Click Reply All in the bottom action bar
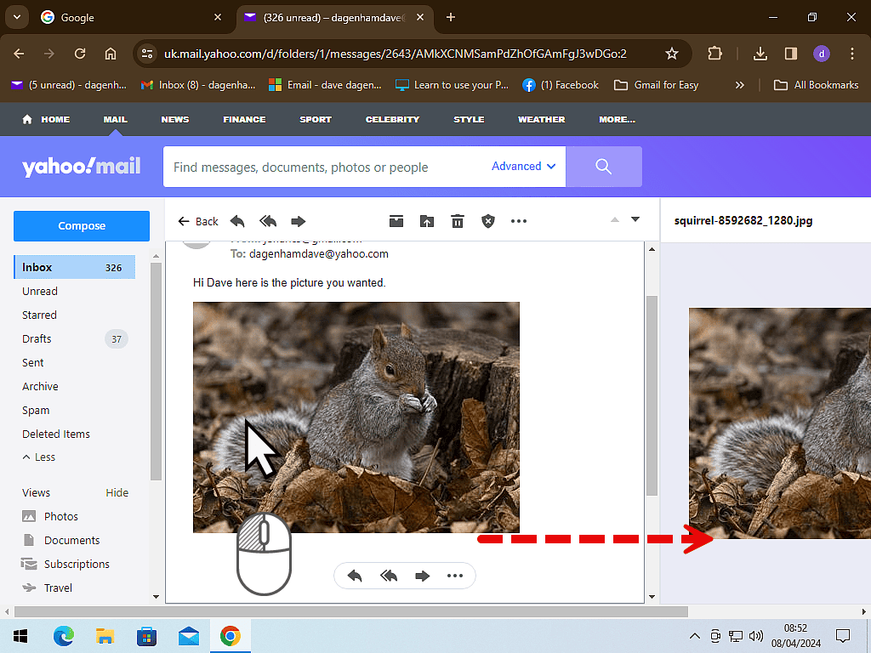Screen dimensions: 871x653 [389, 576]
